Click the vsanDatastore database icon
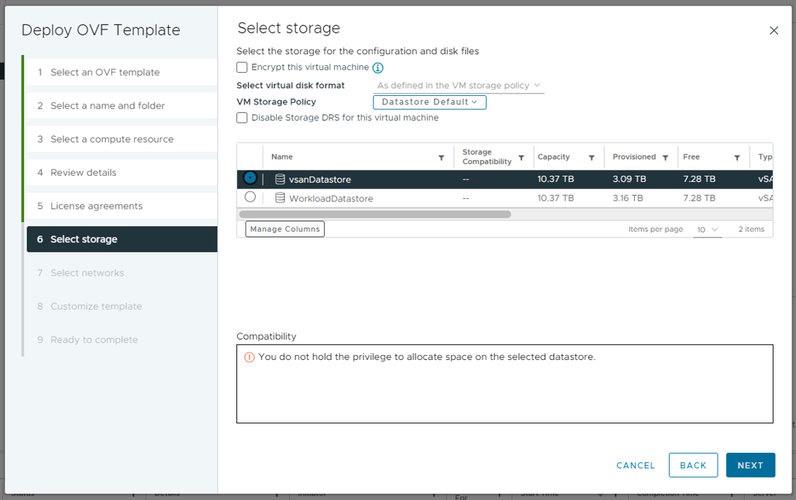The image size is (796, 500). tap(281, 180)
